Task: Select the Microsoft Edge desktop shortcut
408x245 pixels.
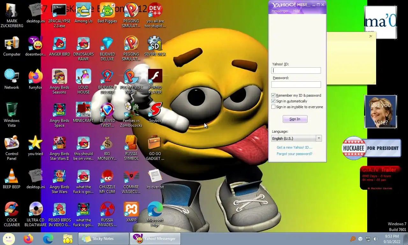Action: point(155,215)
